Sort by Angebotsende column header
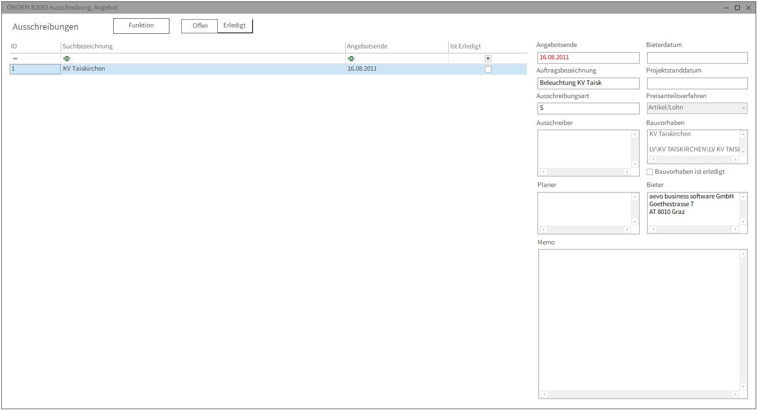The width and height of the screenshot is (758, 410). 396,46
